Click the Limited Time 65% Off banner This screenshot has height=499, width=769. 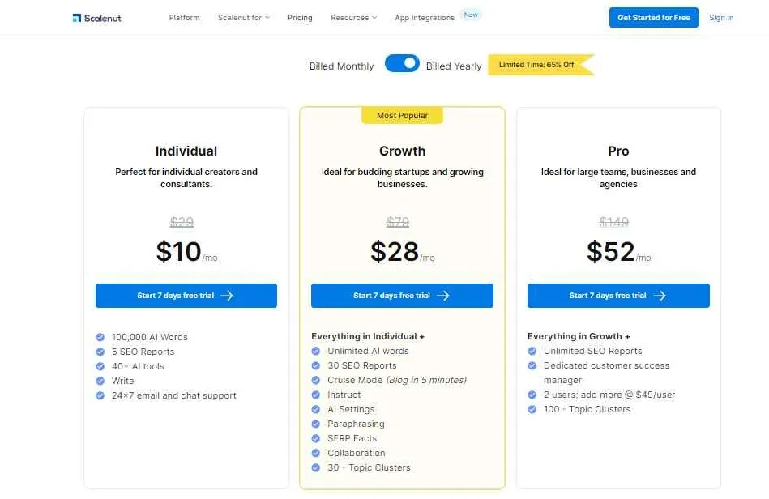point(535,66)
